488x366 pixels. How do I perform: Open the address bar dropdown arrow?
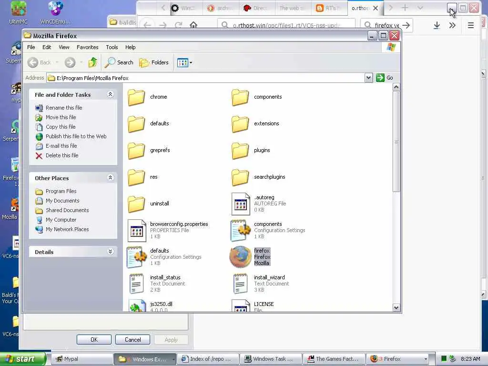[x=368, y=78]
